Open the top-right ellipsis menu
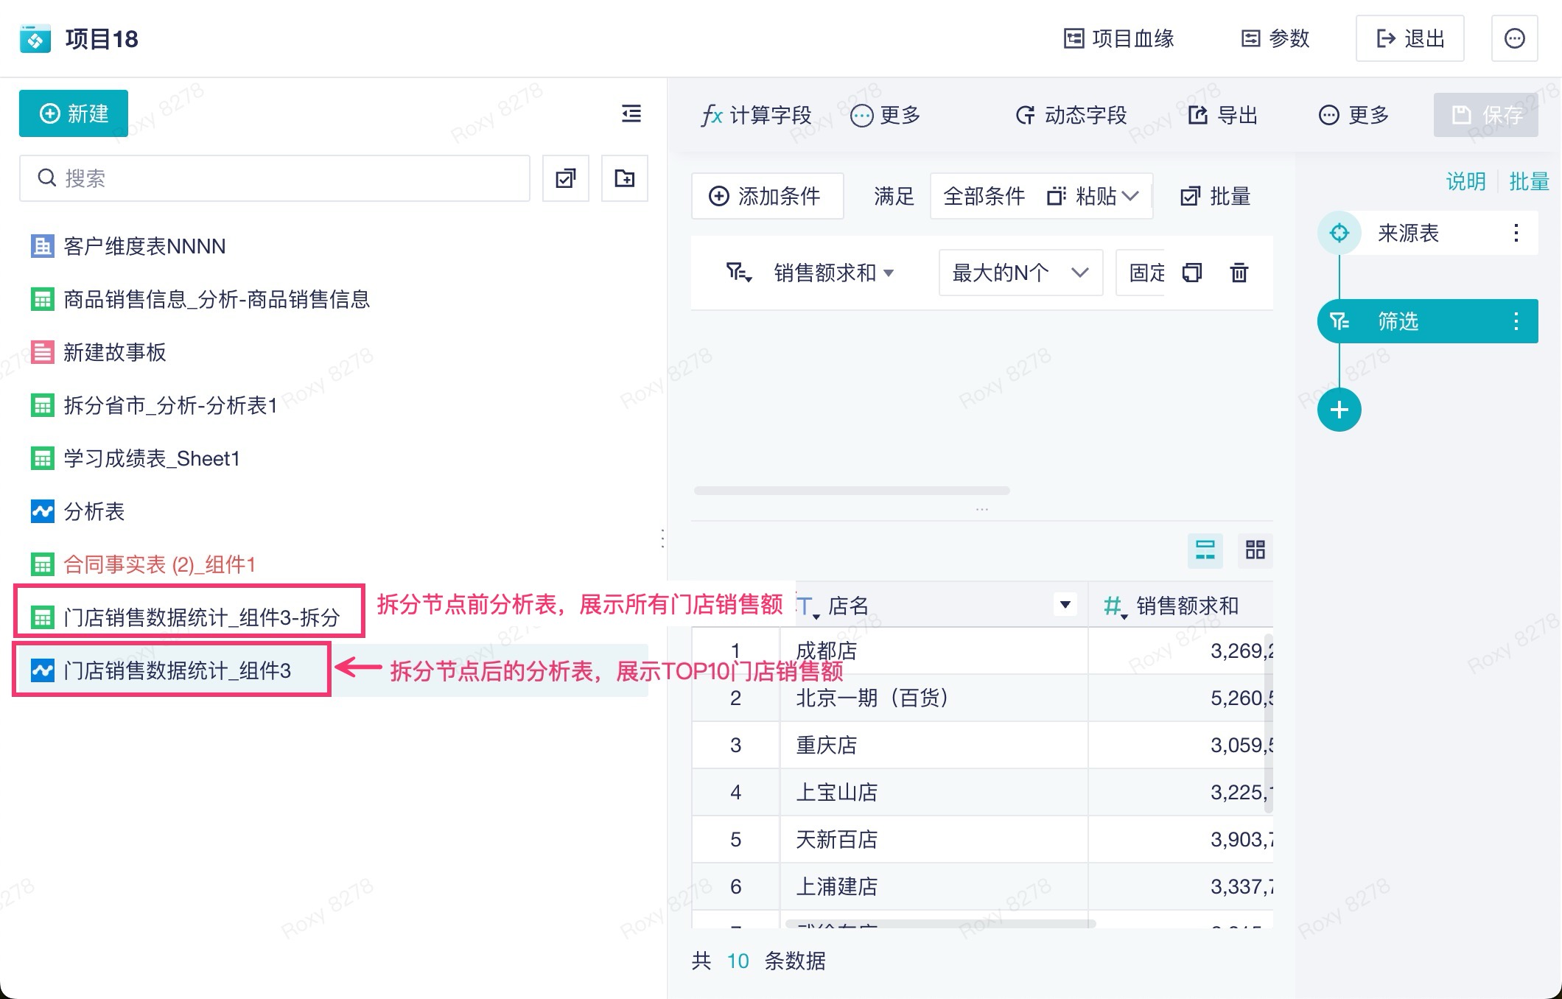 pyautogui.click(x=1514, y=38)
